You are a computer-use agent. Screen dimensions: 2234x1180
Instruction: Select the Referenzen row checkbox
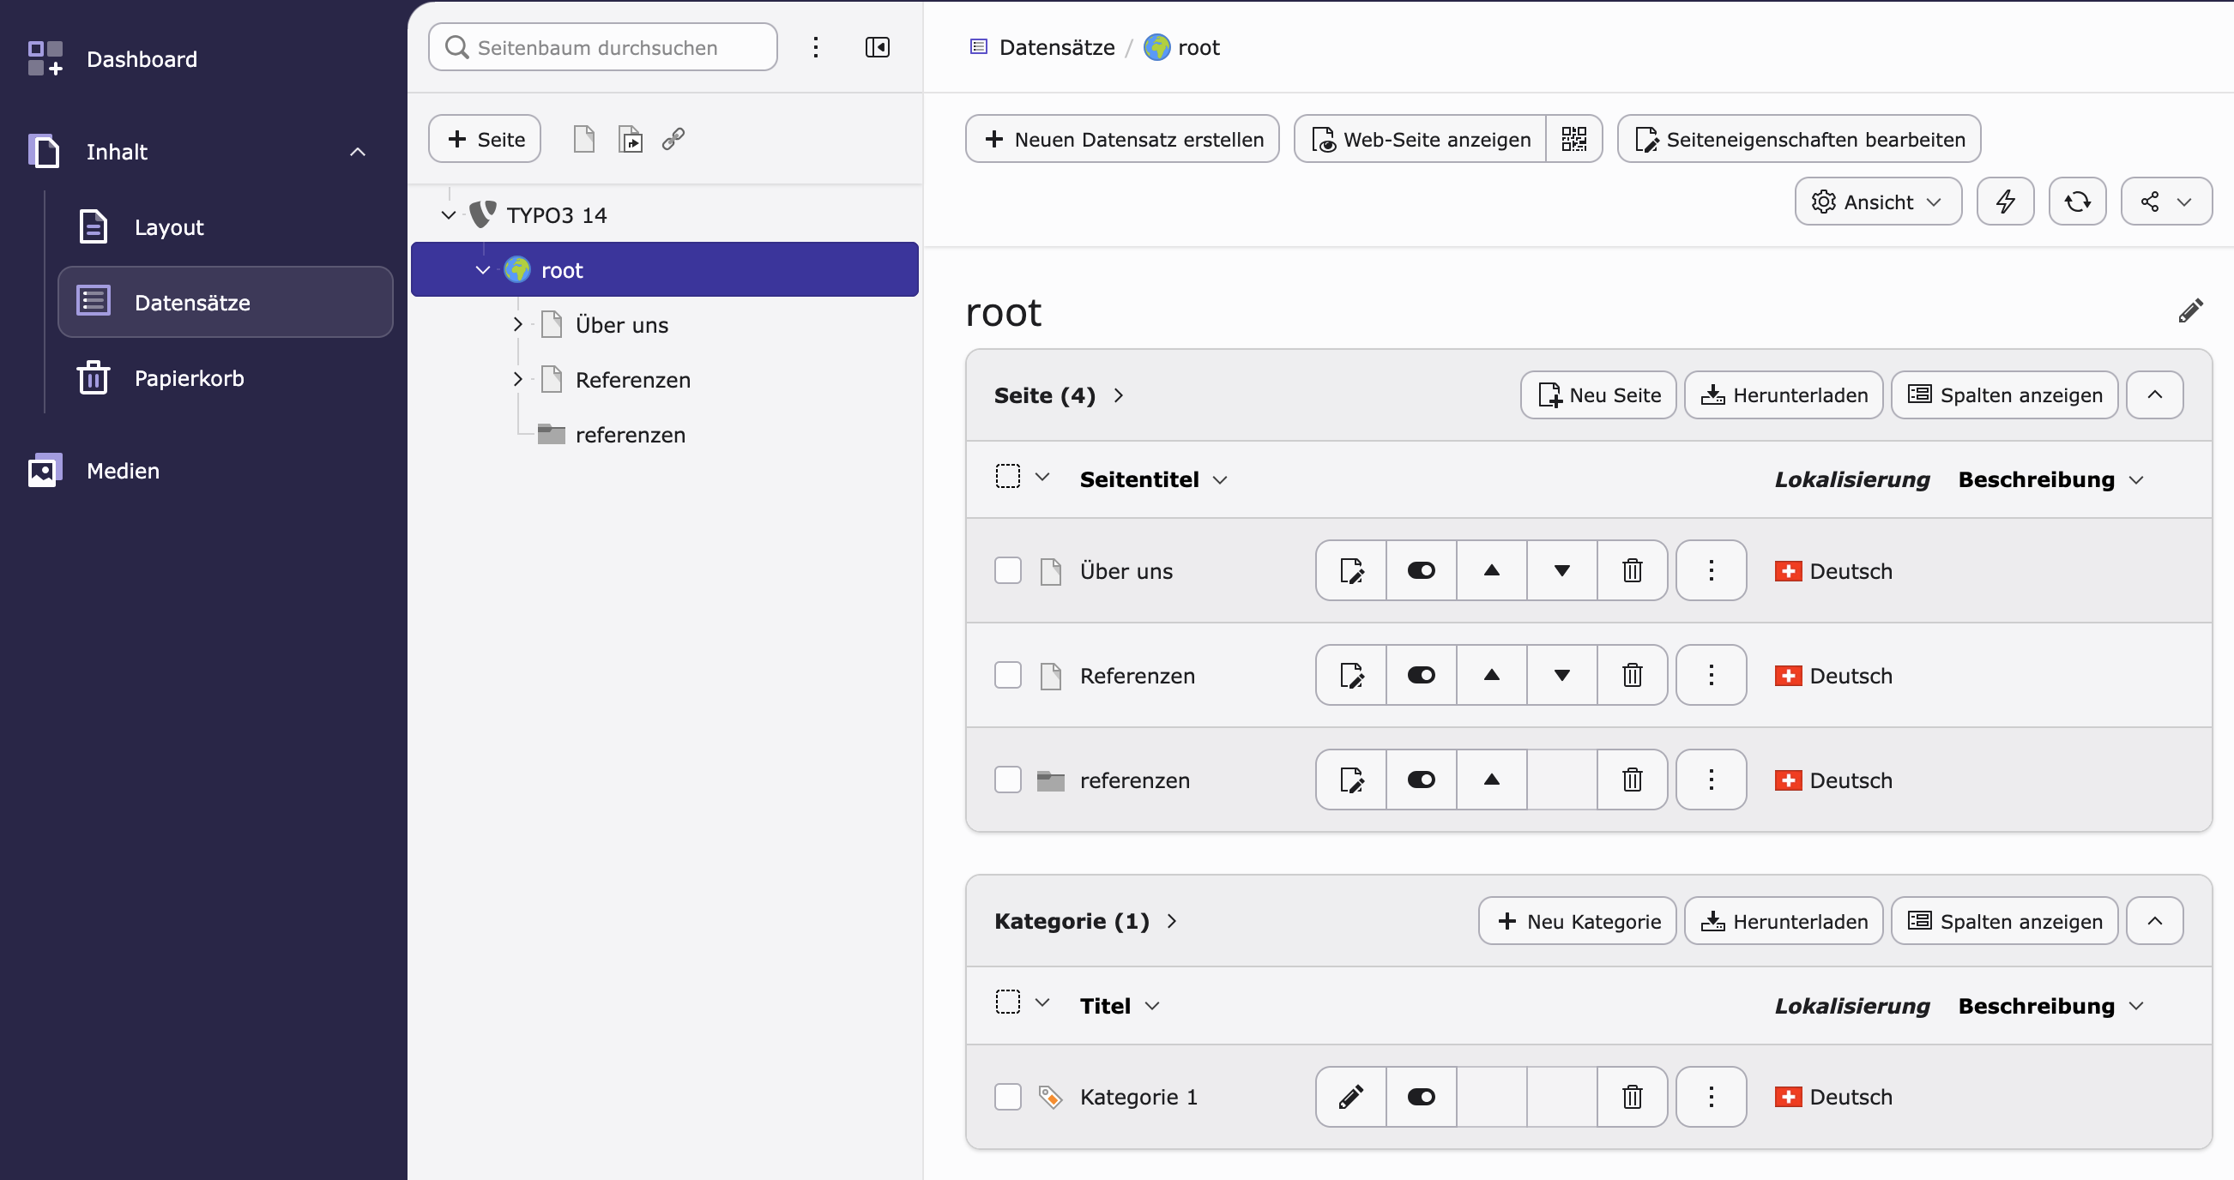[1008, 675]
